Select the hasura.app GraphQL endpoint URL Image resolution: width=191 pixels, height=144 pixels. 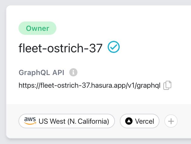pyautogui.click(x=89, y=85)
